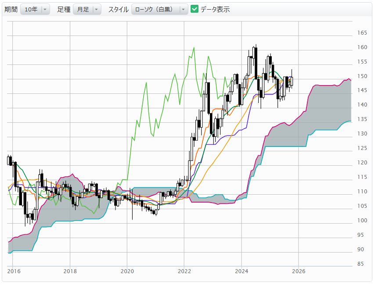The width and height of the screenshot is (375, 285).
Task: Click the 165 value on the price axis
Action: tap(362, 33)
